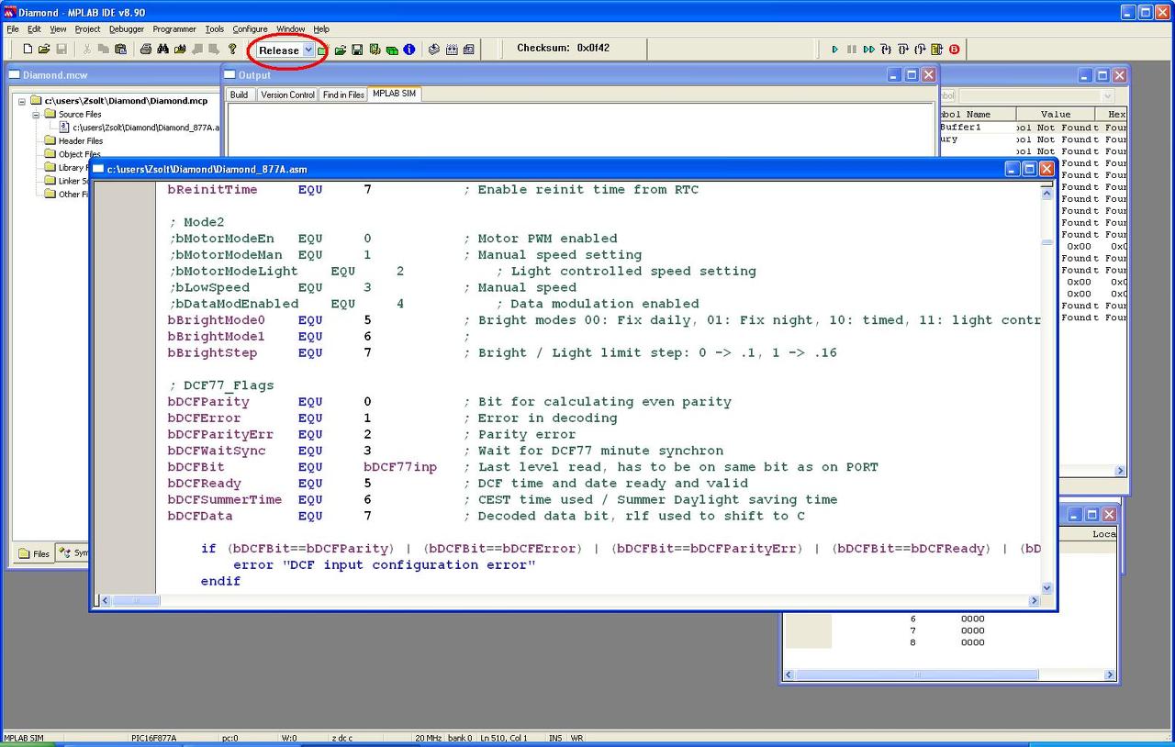
Task: Collapse the Diamond.mcp project tree node
Action: (23, 101)
